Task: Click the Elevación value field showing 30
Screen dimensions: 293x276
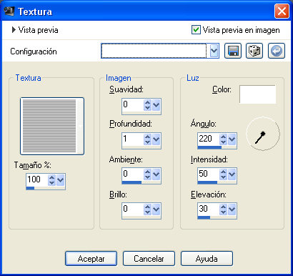Action: coord(209,209)
